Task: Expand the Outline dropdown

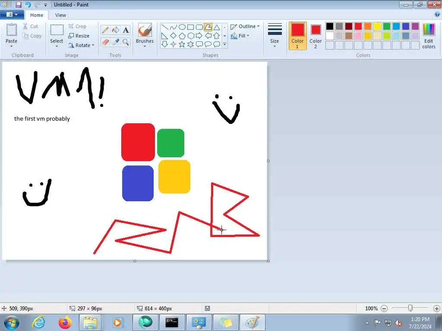Action: click(258, 26)
